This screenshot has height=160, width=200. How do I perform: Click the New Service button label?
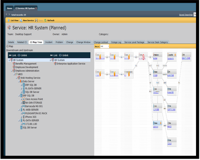point(28,20)
